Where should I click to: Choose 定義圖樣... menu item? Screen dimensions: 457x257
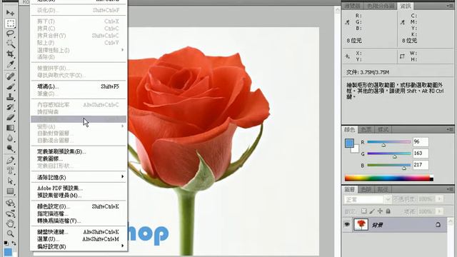pyautogui.click(x=79, y=158)
